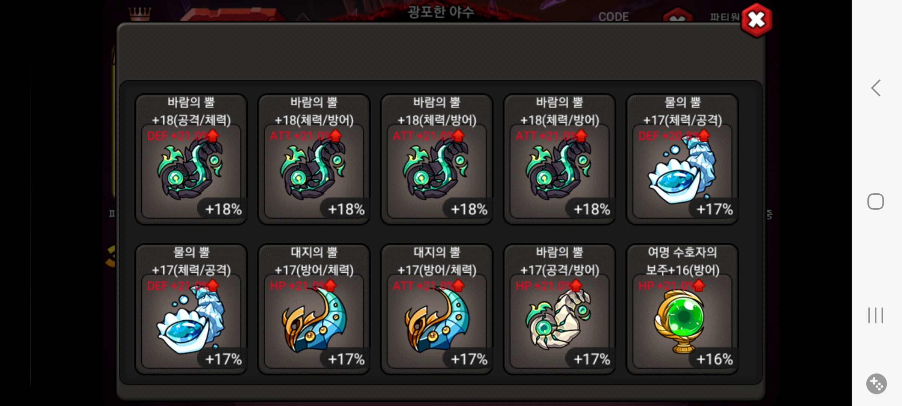Tap the bottom-left 물의 뿔 +17 item

(x=191, y=309)
